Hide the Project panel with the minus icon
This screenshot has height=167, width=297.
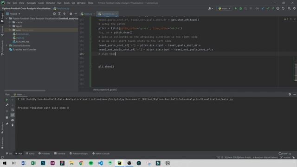[76, 14]
